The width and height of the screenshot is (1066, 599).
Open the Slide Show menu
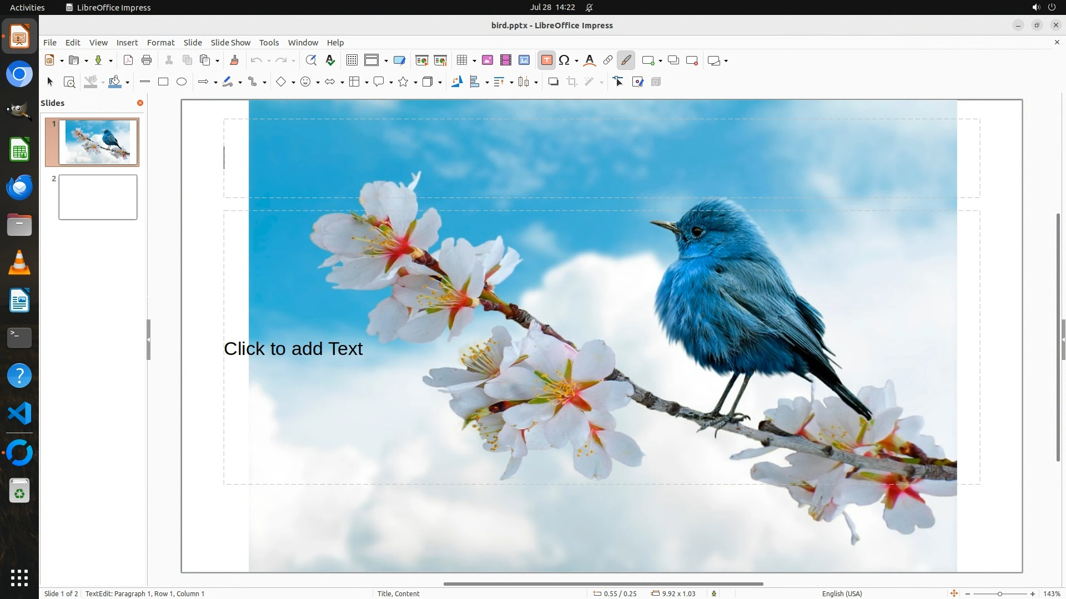click(230, 43)
